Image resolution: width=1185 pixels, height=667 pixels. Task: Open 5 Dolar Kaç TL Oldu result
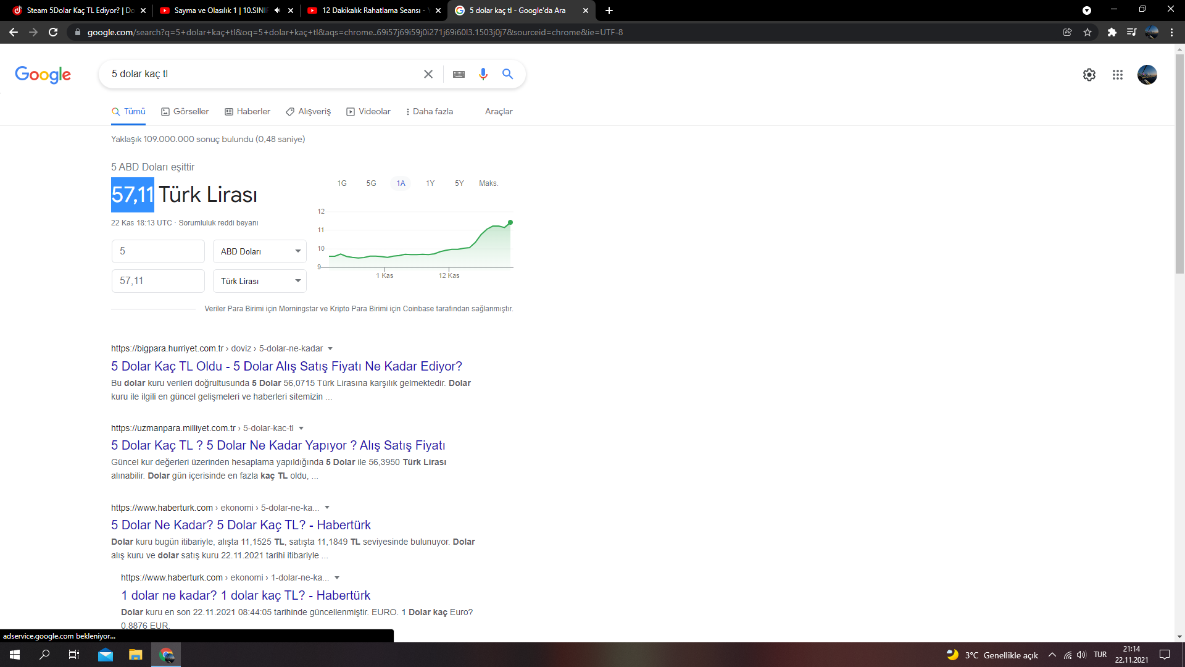286,367
